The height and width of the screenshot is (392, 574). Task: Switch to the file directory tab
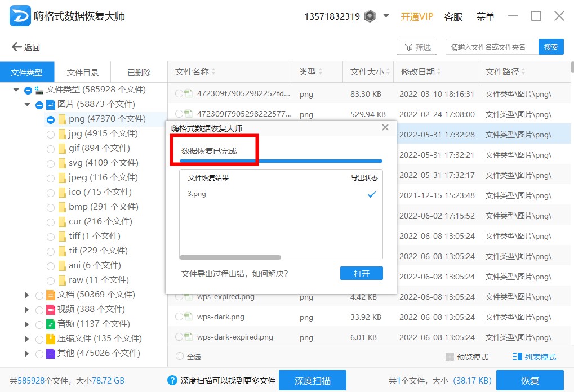coord(83,72)
